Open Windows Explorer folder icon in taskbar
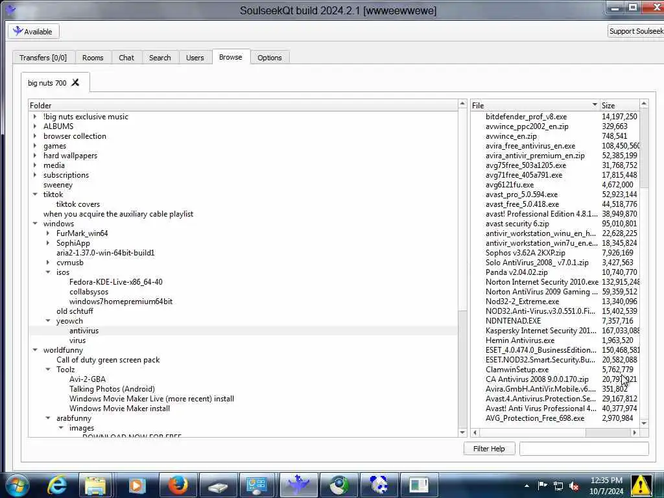This screenshot has height=498, width=664. (x=95, y=485)
